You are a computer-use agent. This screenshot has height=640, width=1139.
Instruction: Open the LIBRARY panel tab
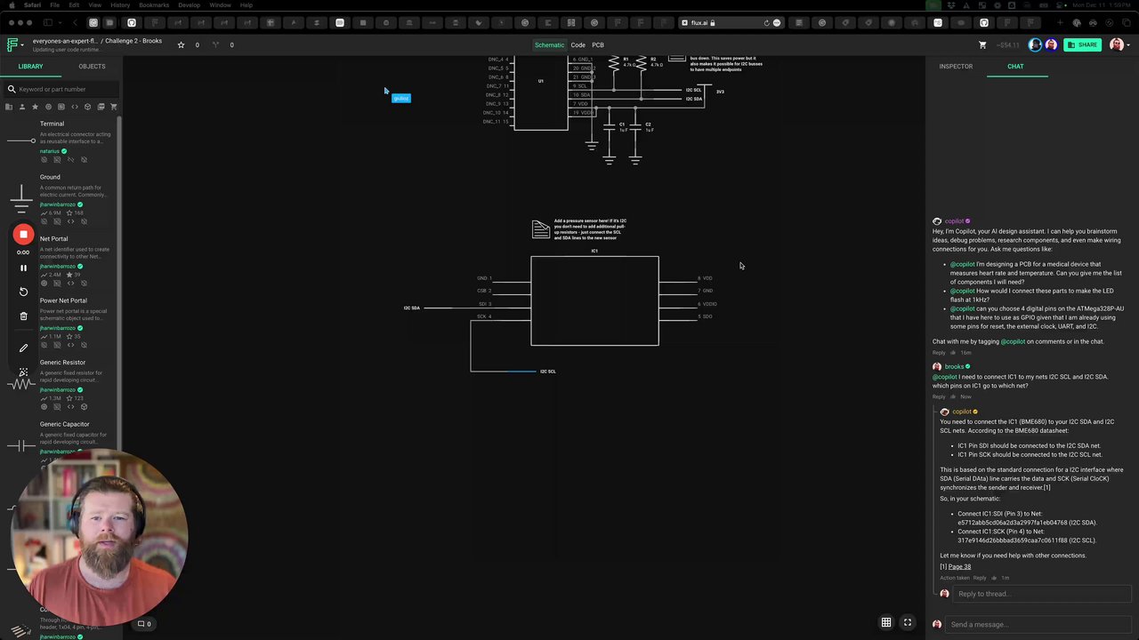(x=30, y=66)
